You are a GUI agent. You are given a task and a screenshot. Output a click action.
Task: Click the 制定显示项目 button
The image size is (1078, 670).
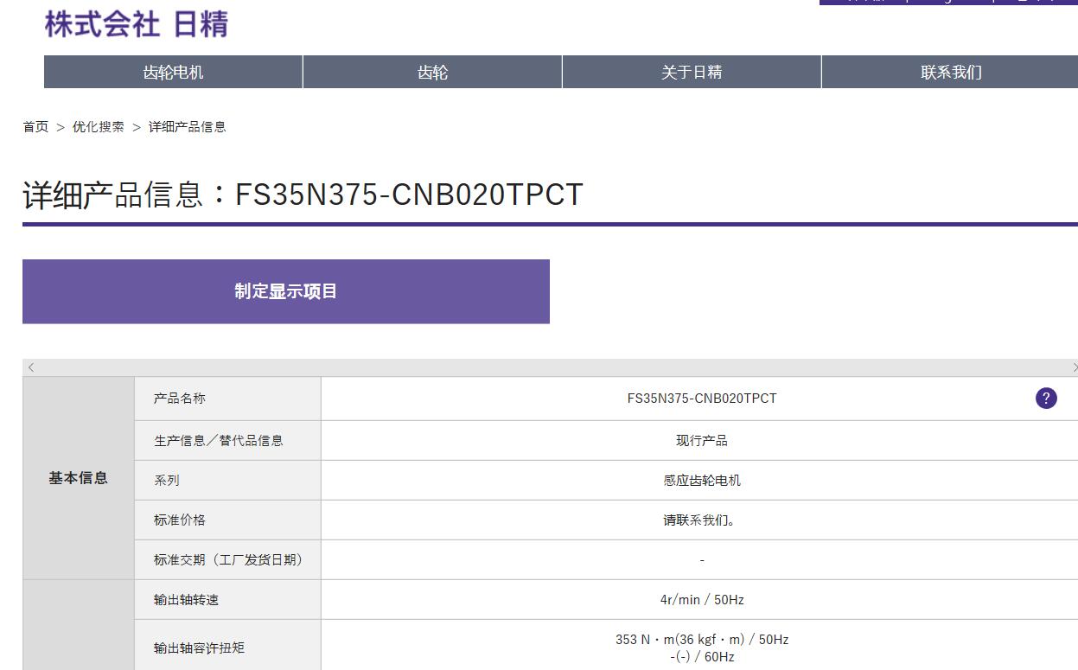pos(286,291)
